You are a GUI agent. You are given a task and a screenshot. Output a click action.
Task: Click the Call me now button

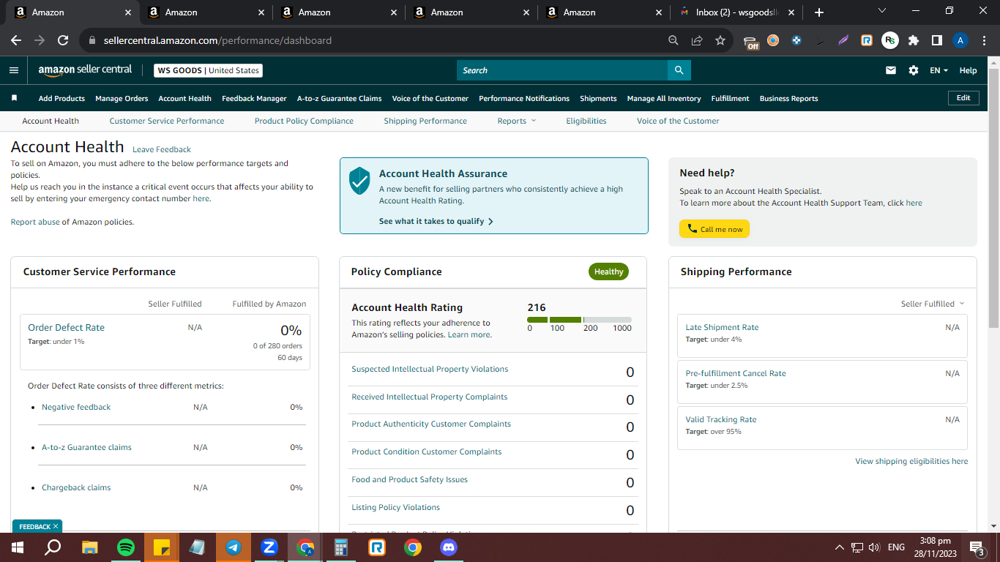(x=714, y=229)
